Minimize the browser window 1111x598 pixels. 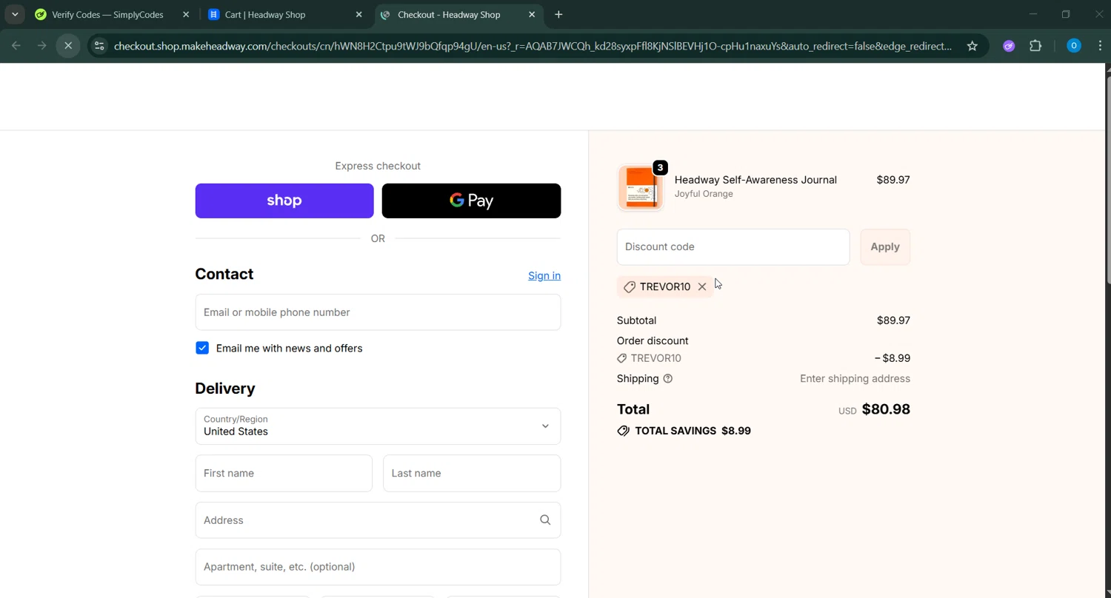click(1033, 14)
